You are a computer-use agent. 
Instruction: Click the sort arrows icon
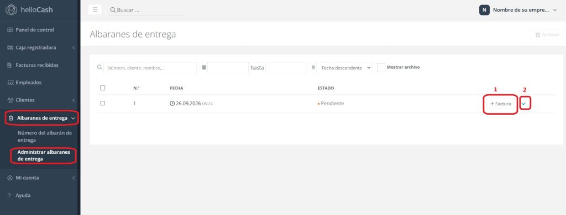[x=313, y=67]
